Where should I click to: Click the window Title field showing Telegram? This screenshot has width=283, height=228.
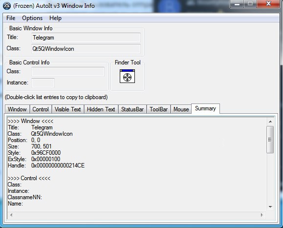pyautogui.click(x=86, y=38)
